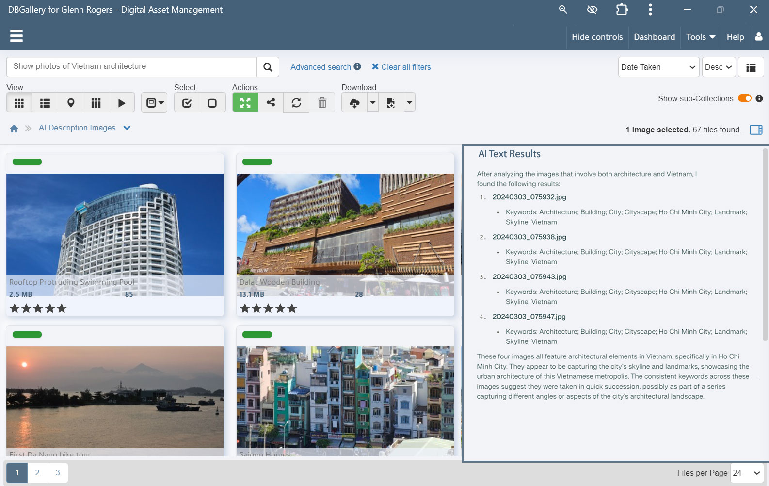Screen dimensions: 769x486
Task: Click 20240303_075938.jpg in AI results
Action: [529, 237]
